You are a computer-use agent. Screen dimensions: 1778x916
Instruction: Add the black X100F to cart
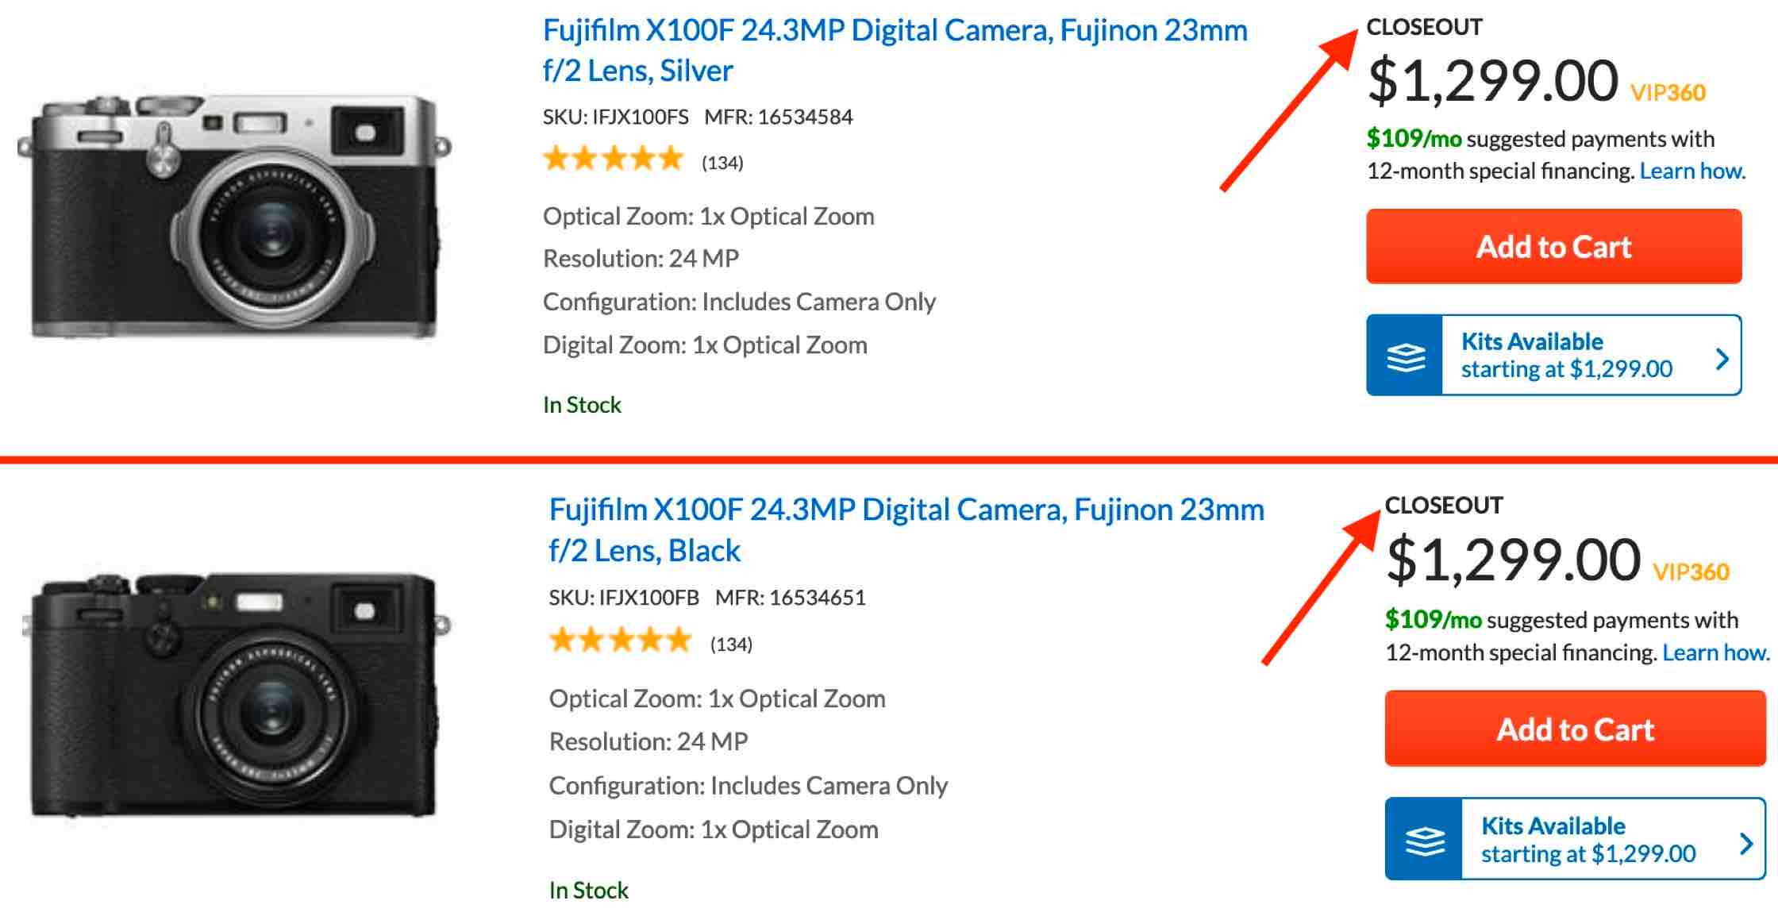click(1576, 729)
